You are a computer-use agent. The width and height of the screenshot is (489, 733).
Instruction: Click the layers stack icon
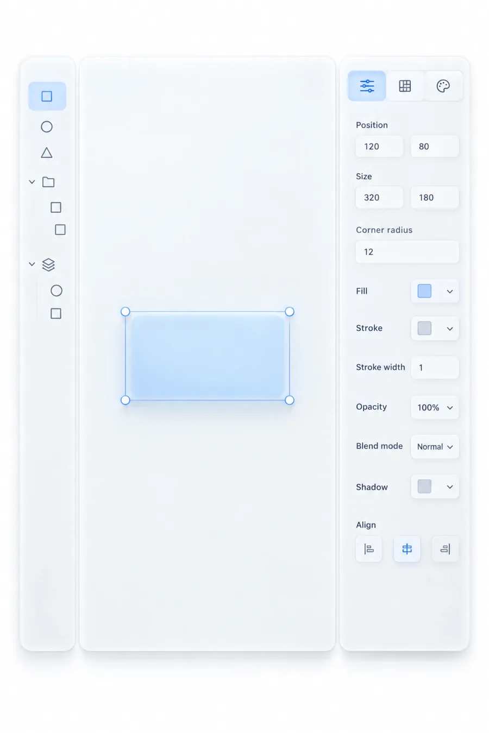click(48, 264)
